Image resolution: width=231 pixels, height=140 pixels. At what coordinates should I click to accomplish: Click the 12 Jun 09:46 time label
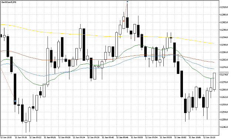pyautogui.click(x=122, y=137)
